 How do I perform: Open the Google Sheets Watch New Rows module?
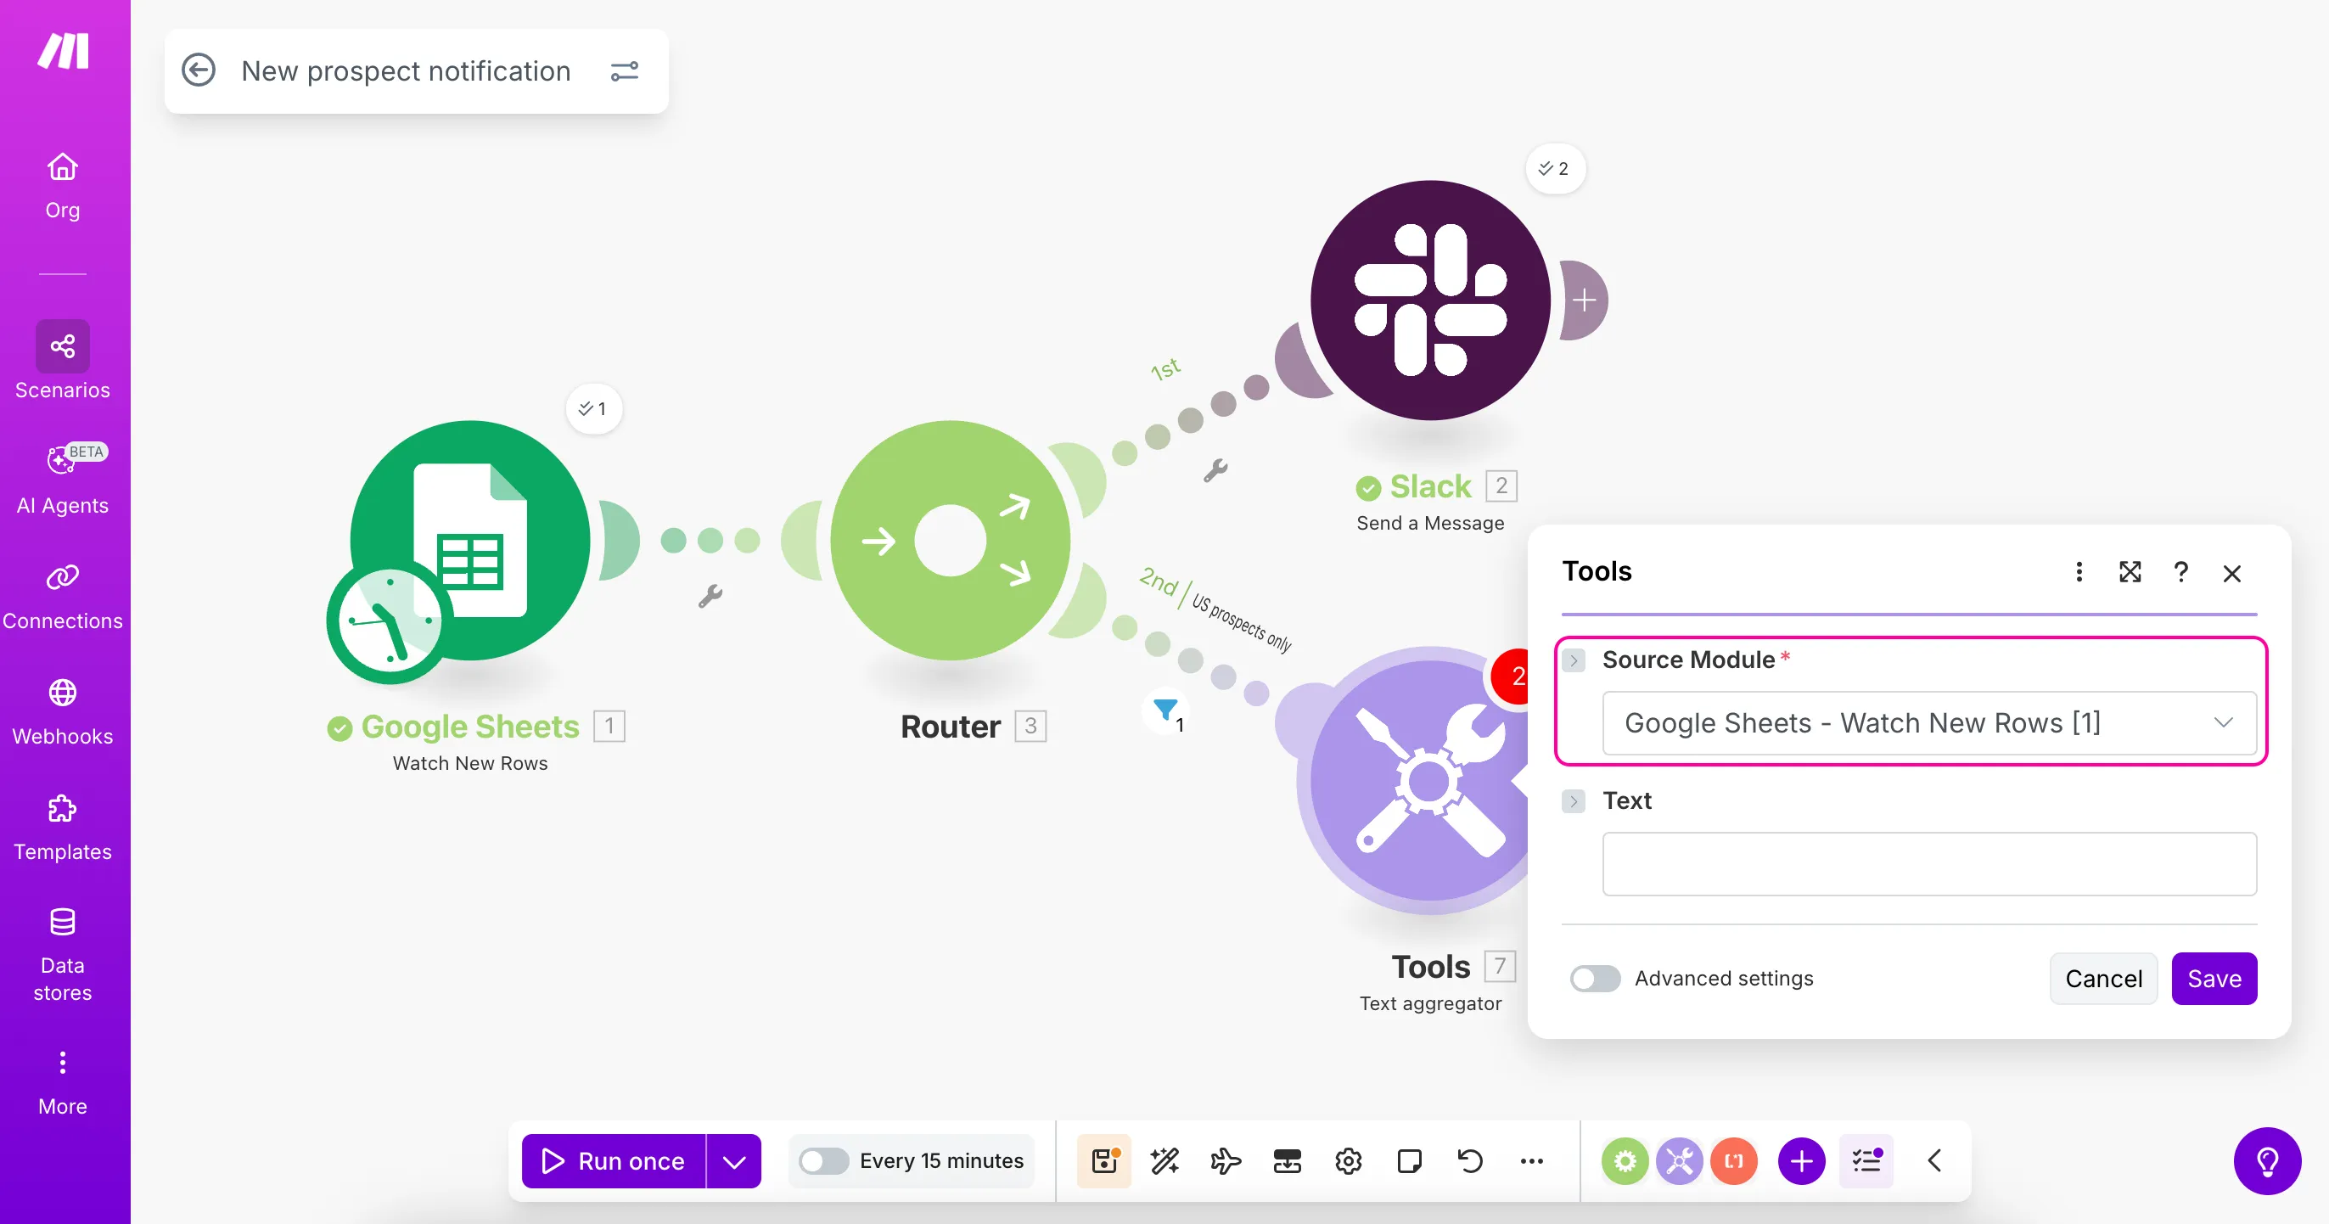[x=470, y=540]
